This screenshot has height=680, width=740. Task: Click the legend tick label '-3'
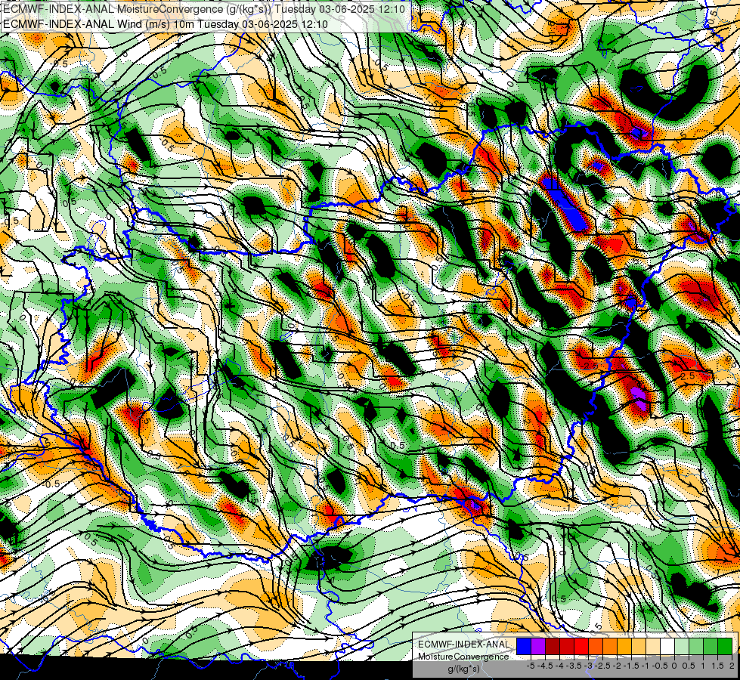coord(589,666)
